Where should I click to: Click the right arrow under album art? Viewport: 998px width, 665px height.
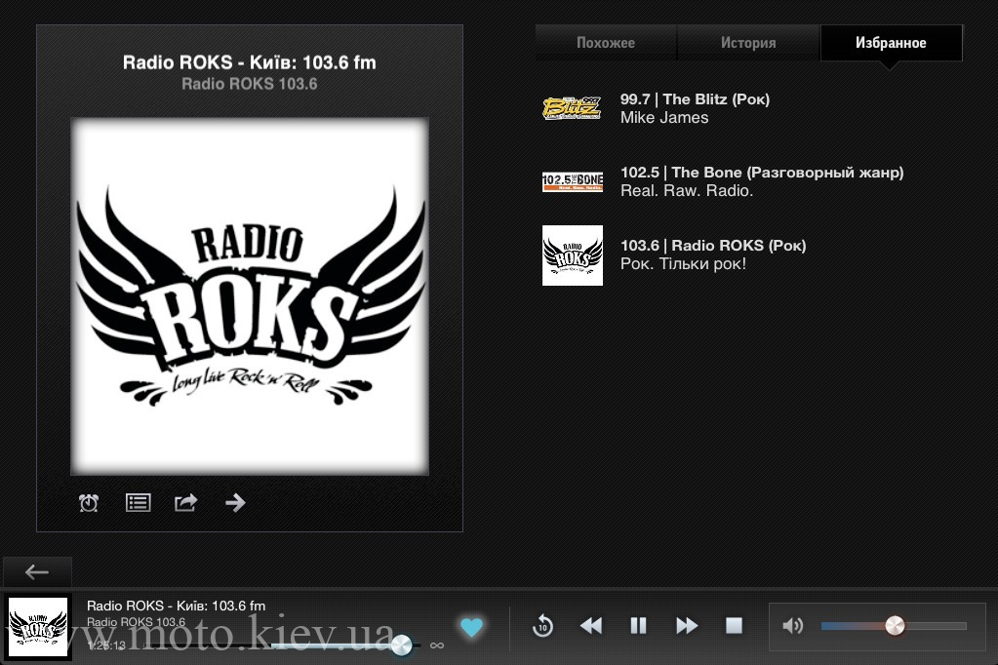[x=235, y=503]
